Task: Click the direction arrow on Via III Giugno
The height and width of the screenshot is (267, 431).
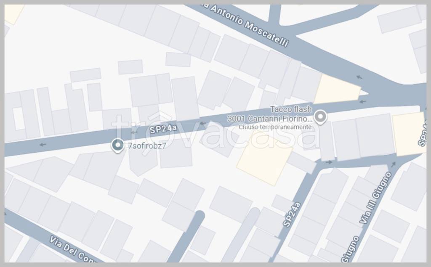Action: 394,164
